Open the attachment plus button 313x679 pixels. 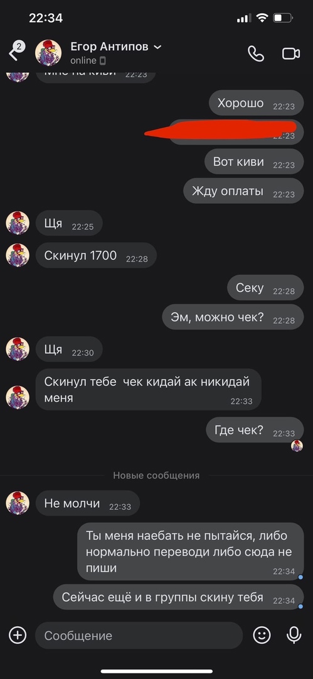[18, 635]
